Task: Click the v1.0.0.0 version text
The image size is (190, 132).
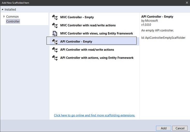Action: 146,25
